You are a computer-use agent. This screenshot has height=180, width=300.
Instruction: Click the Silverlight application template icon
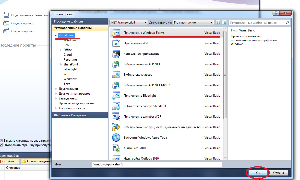tap(116, 95)
